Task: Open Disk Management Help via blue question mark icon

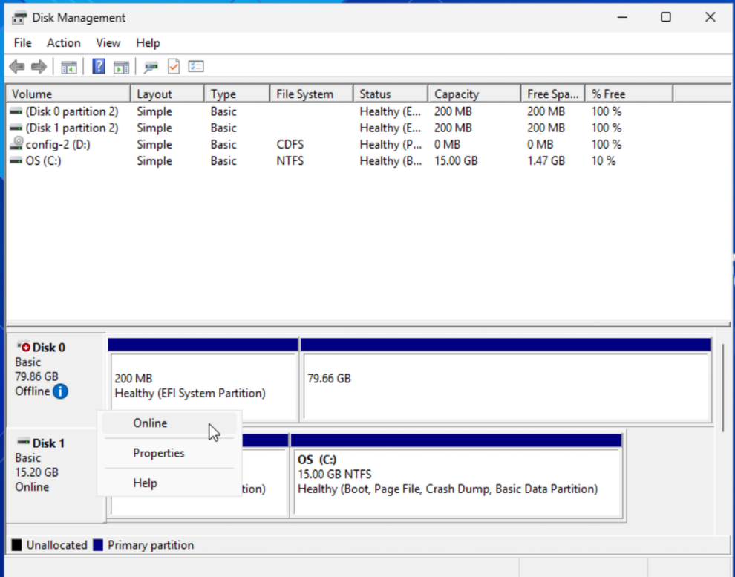Action: tap(98, 66)
